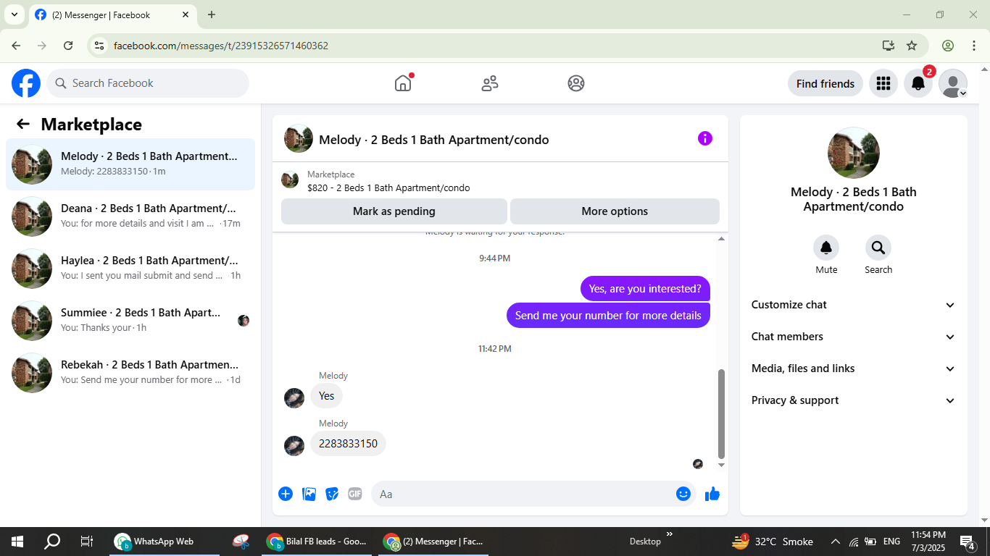Viewport: 990px width, 556px height.
Task: Open Rebekah conversation in the list
Action: [x=130, y=373]
